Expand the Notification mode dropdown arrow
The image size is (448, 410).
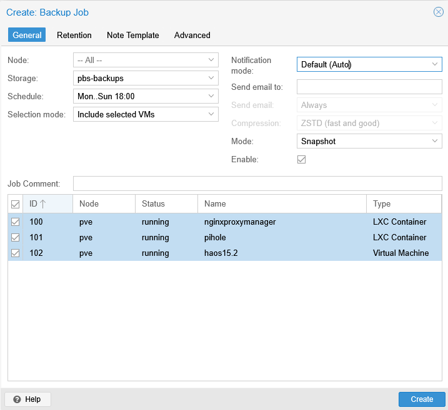pos(435,64)
